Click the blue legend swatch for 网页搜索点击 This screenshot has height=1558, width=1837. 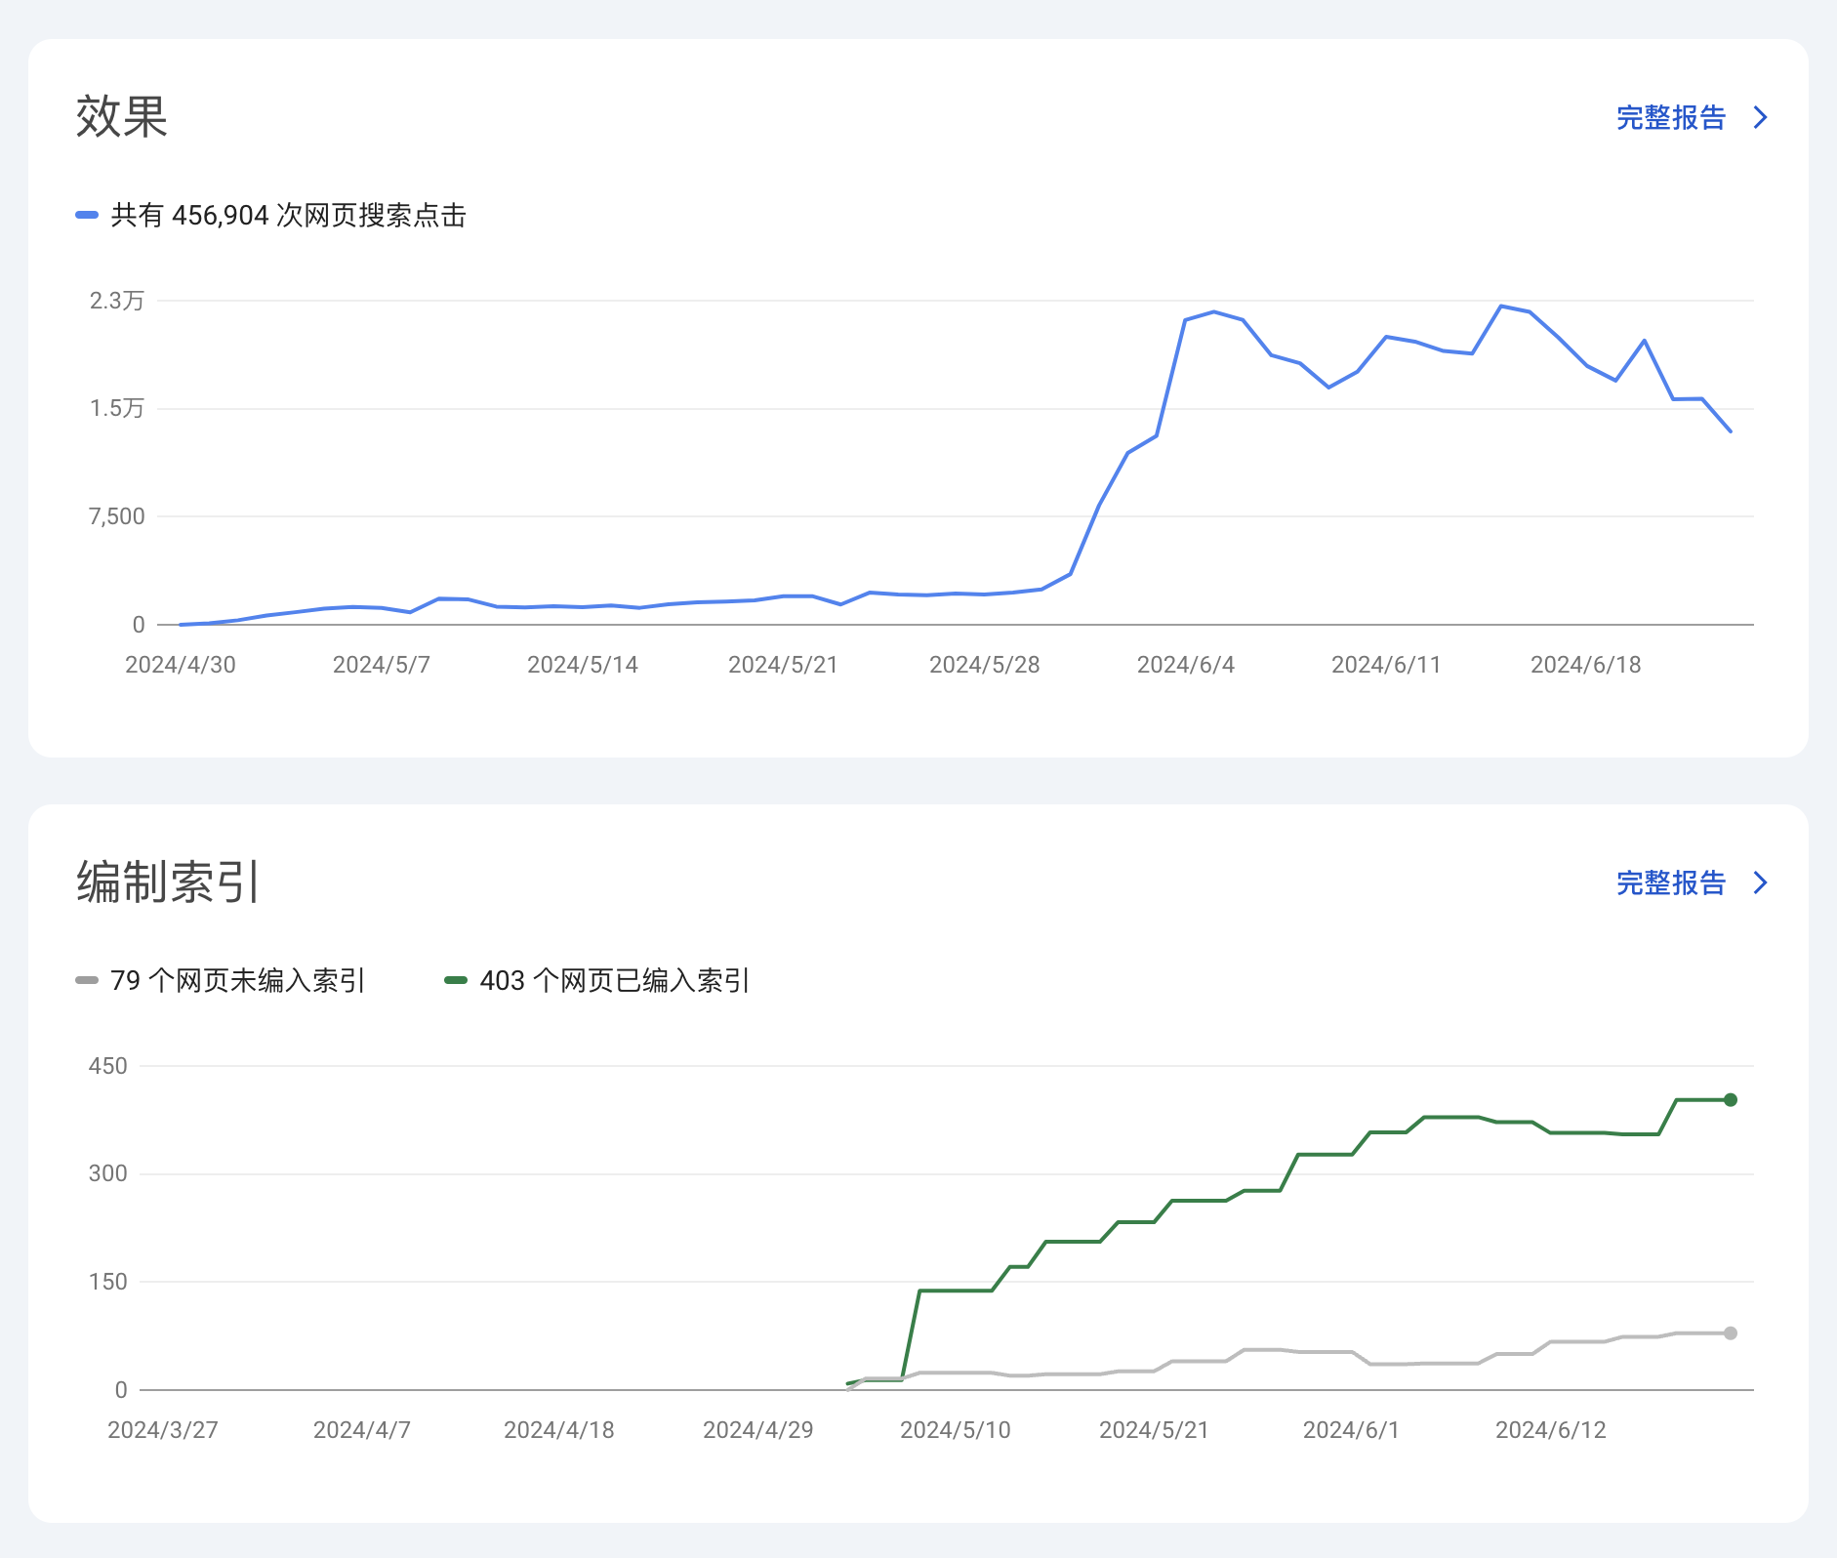click(87, 215)
